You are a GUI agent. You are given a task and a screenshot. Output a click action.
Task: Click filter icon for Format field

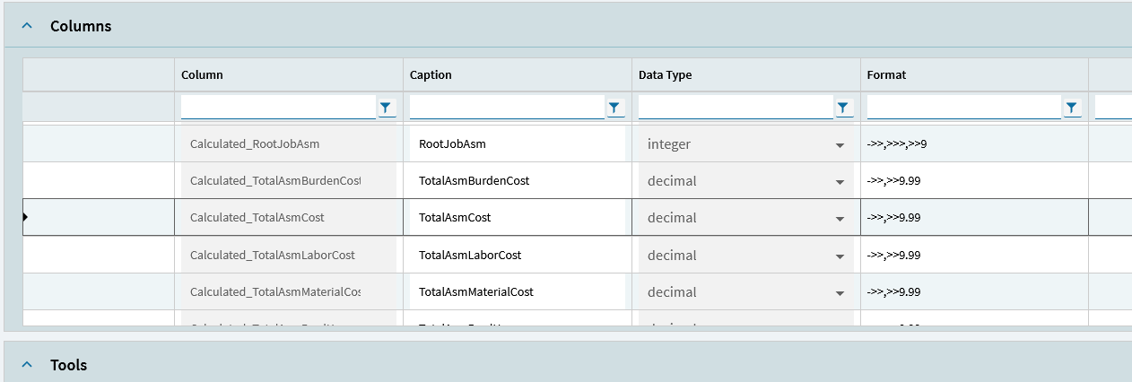click(1071, 108)
